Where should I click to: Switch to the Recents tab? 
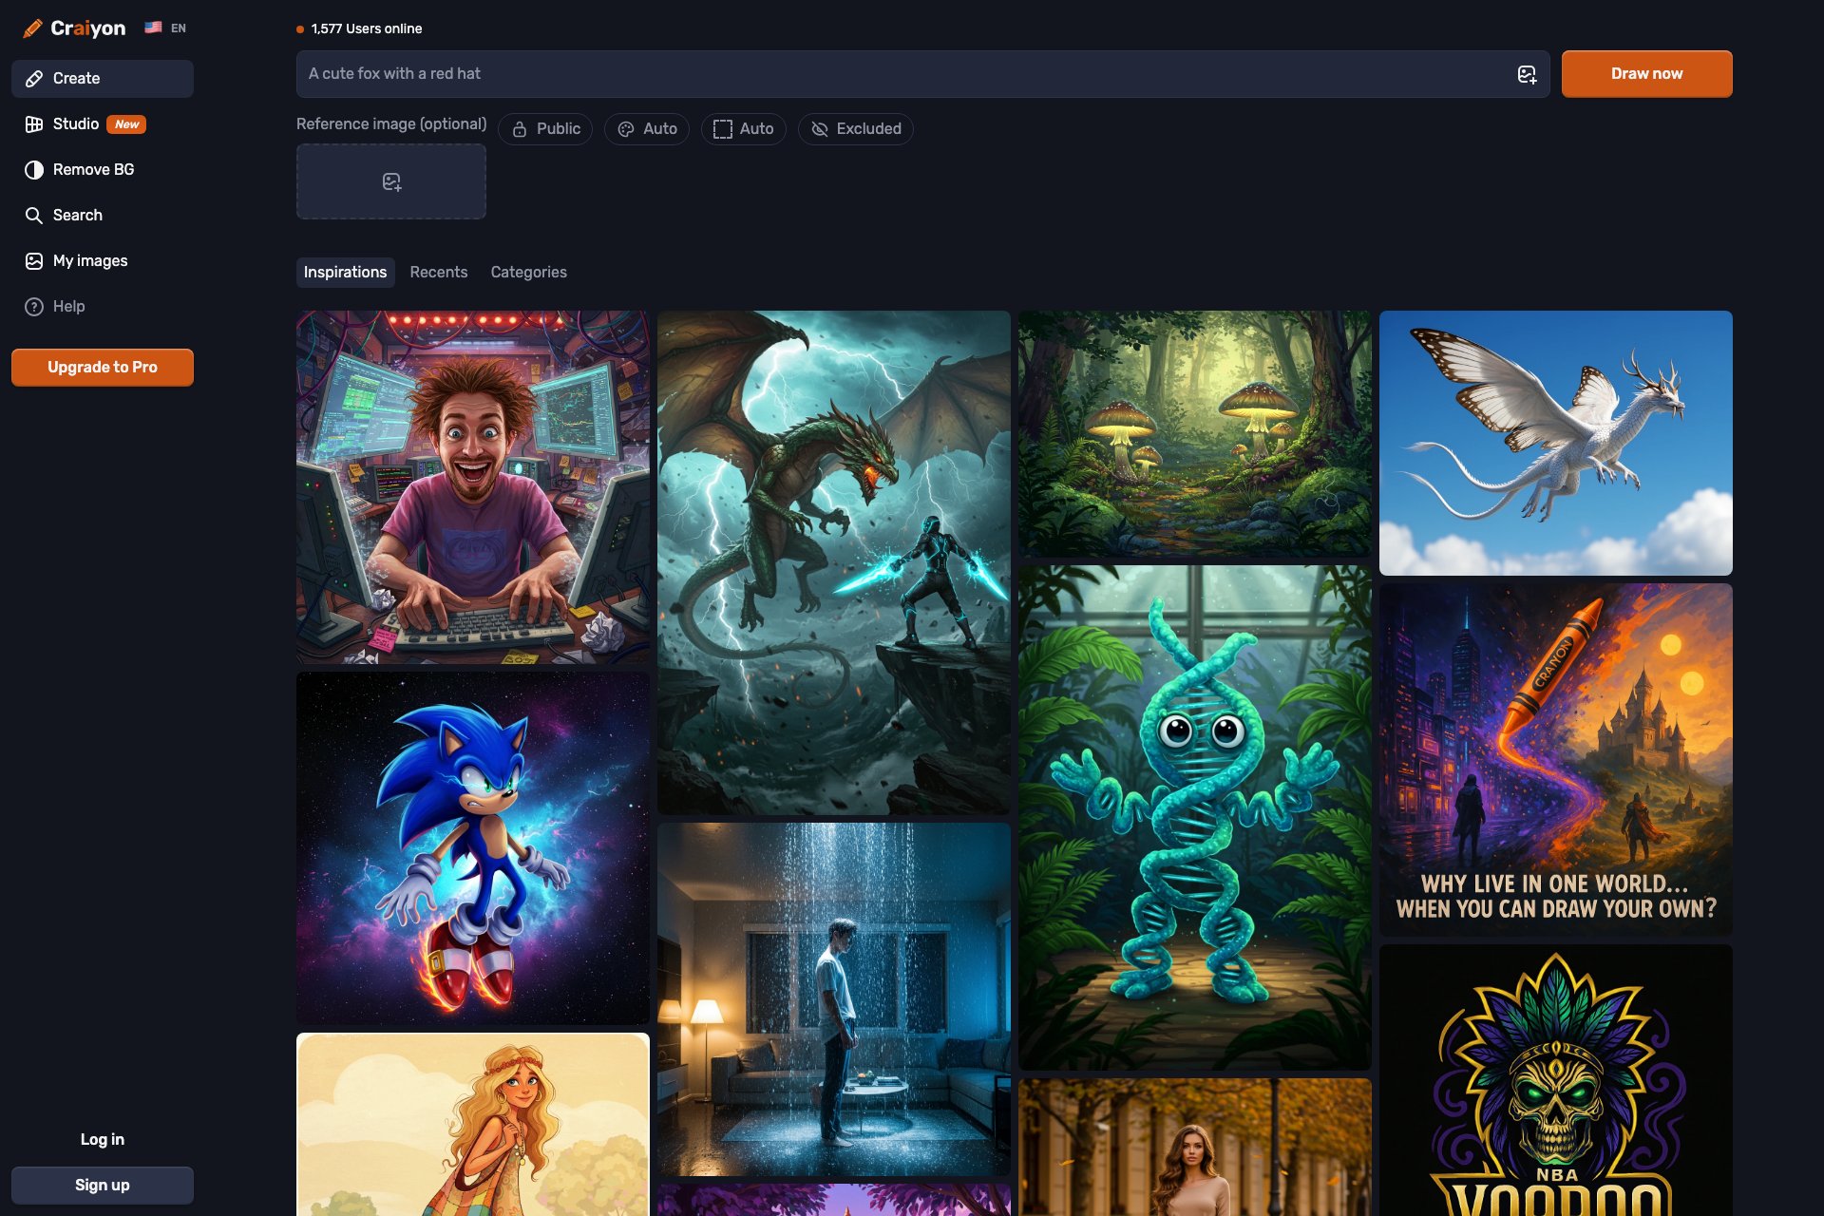438,272
